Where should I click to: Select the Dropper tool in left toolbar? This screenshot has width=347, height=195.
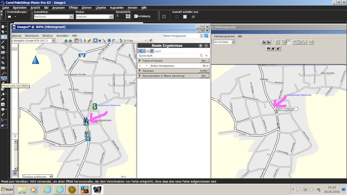point(3,42)
